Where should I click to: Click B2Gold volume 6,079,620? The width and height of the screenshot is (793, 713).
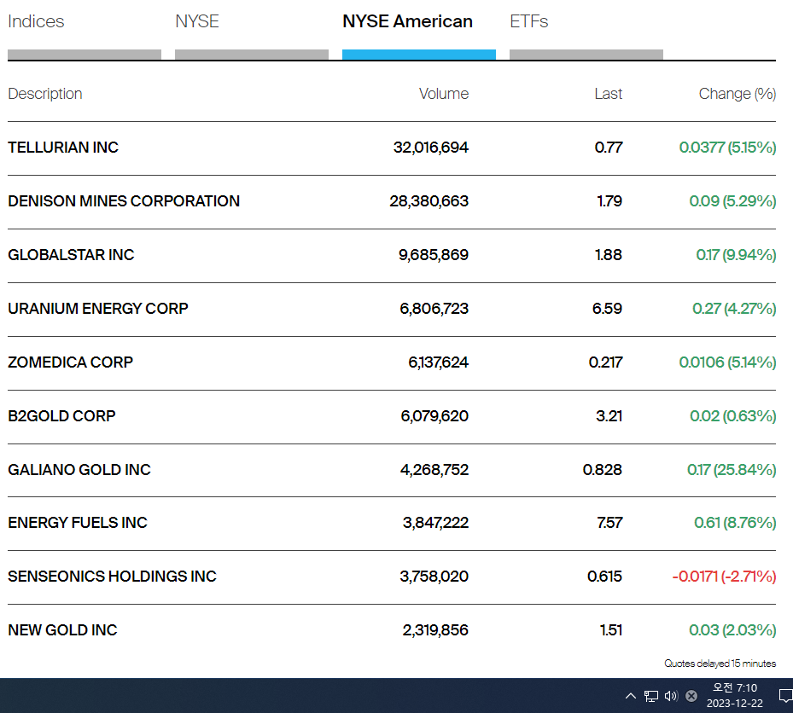tap(434, 415)
